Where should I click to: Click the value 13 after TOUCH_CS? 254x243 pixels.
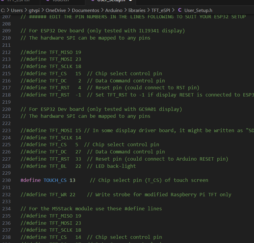72,180
